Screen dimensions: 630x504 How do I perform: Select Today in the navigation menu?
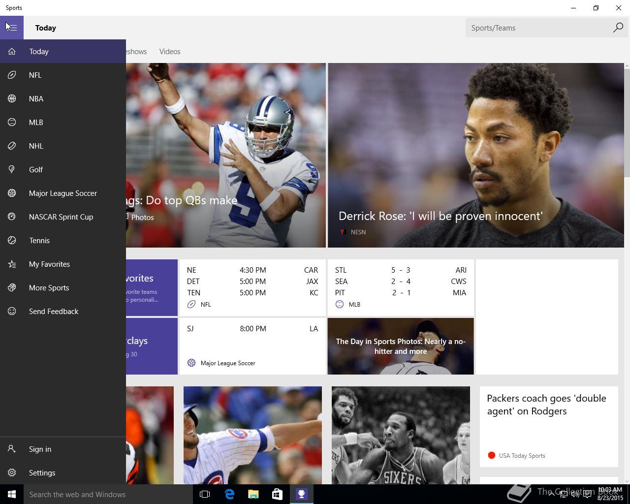pos(63,51)
